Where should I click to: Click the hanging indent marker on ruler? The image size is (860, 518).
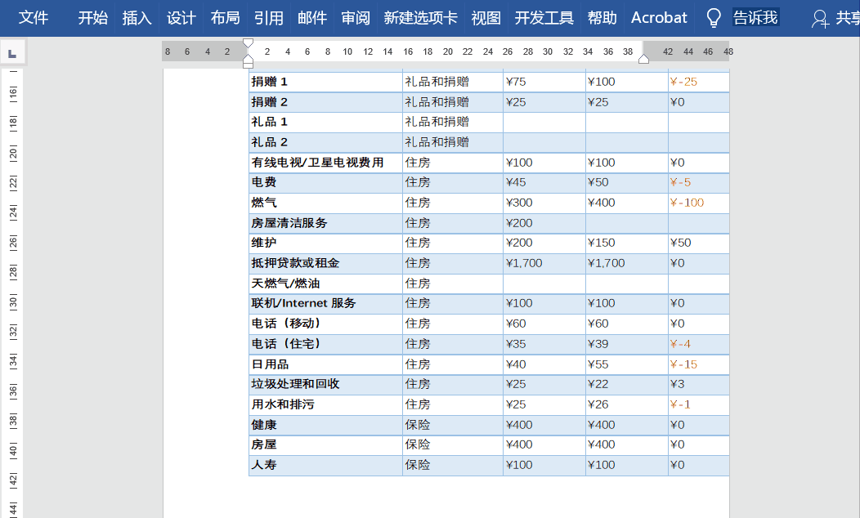(x=248, y=58)
